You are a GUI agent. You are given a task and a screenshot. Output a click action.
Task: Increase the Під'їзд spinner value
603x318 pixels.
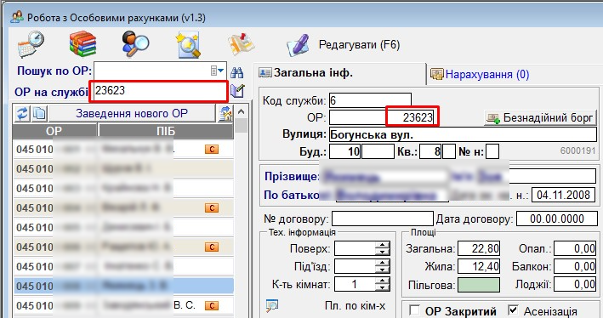point(382,263)
